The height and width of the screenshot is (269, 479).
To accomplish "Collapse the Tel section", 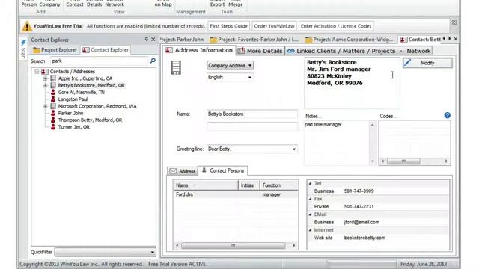I will (x=311, y=183).
